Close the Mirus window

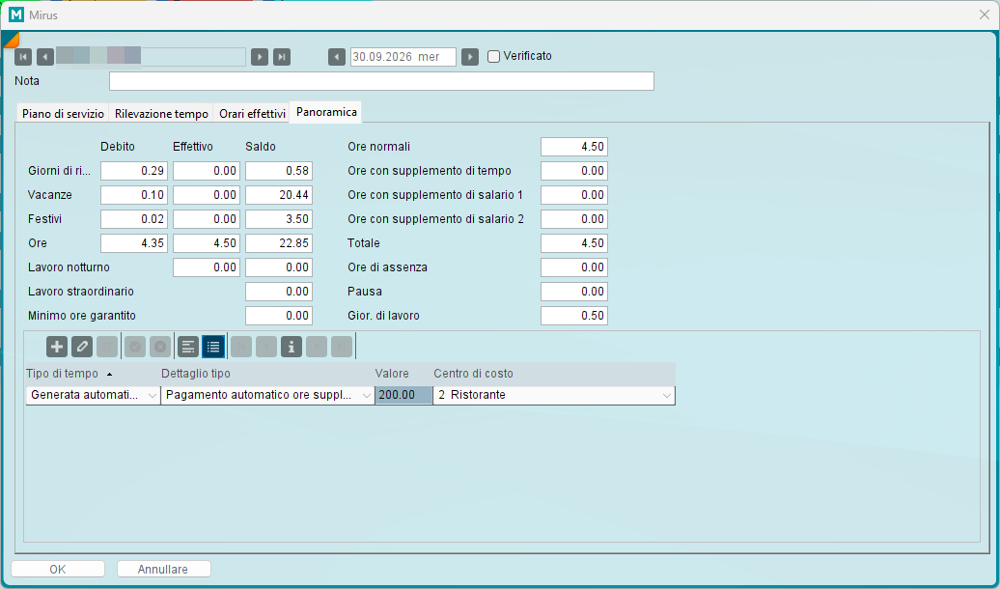(984, 14)
